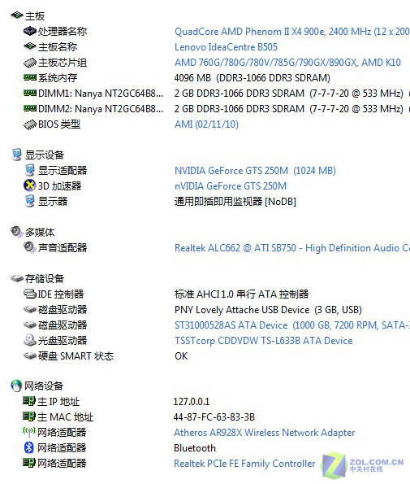Click the 存储设备 section drive icon
This screenshot has height=484, width=410.
[x=17, y=278]
